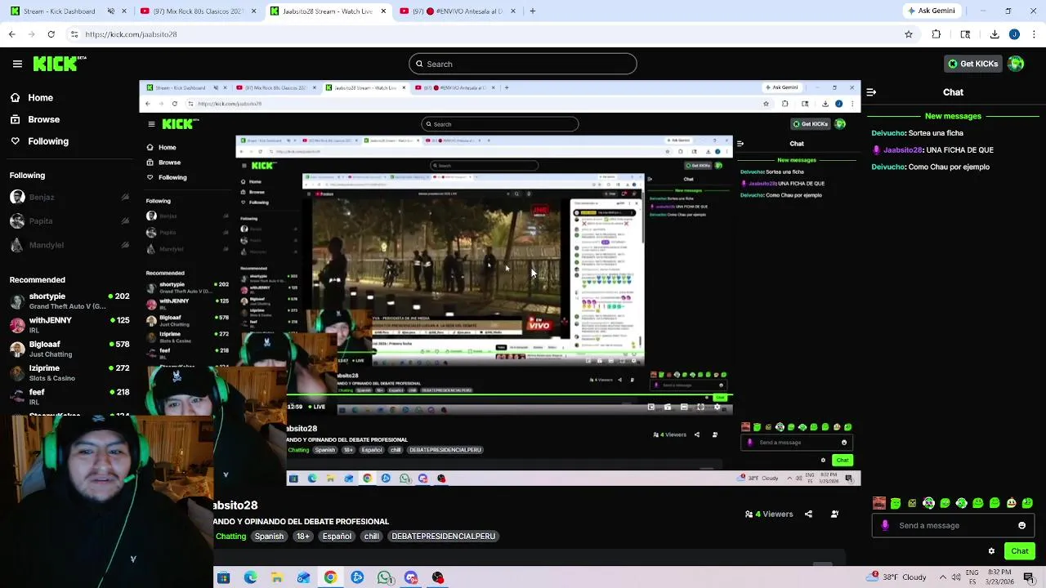Open Chrome downloads

pyautogui.click(x=995, y=34)
